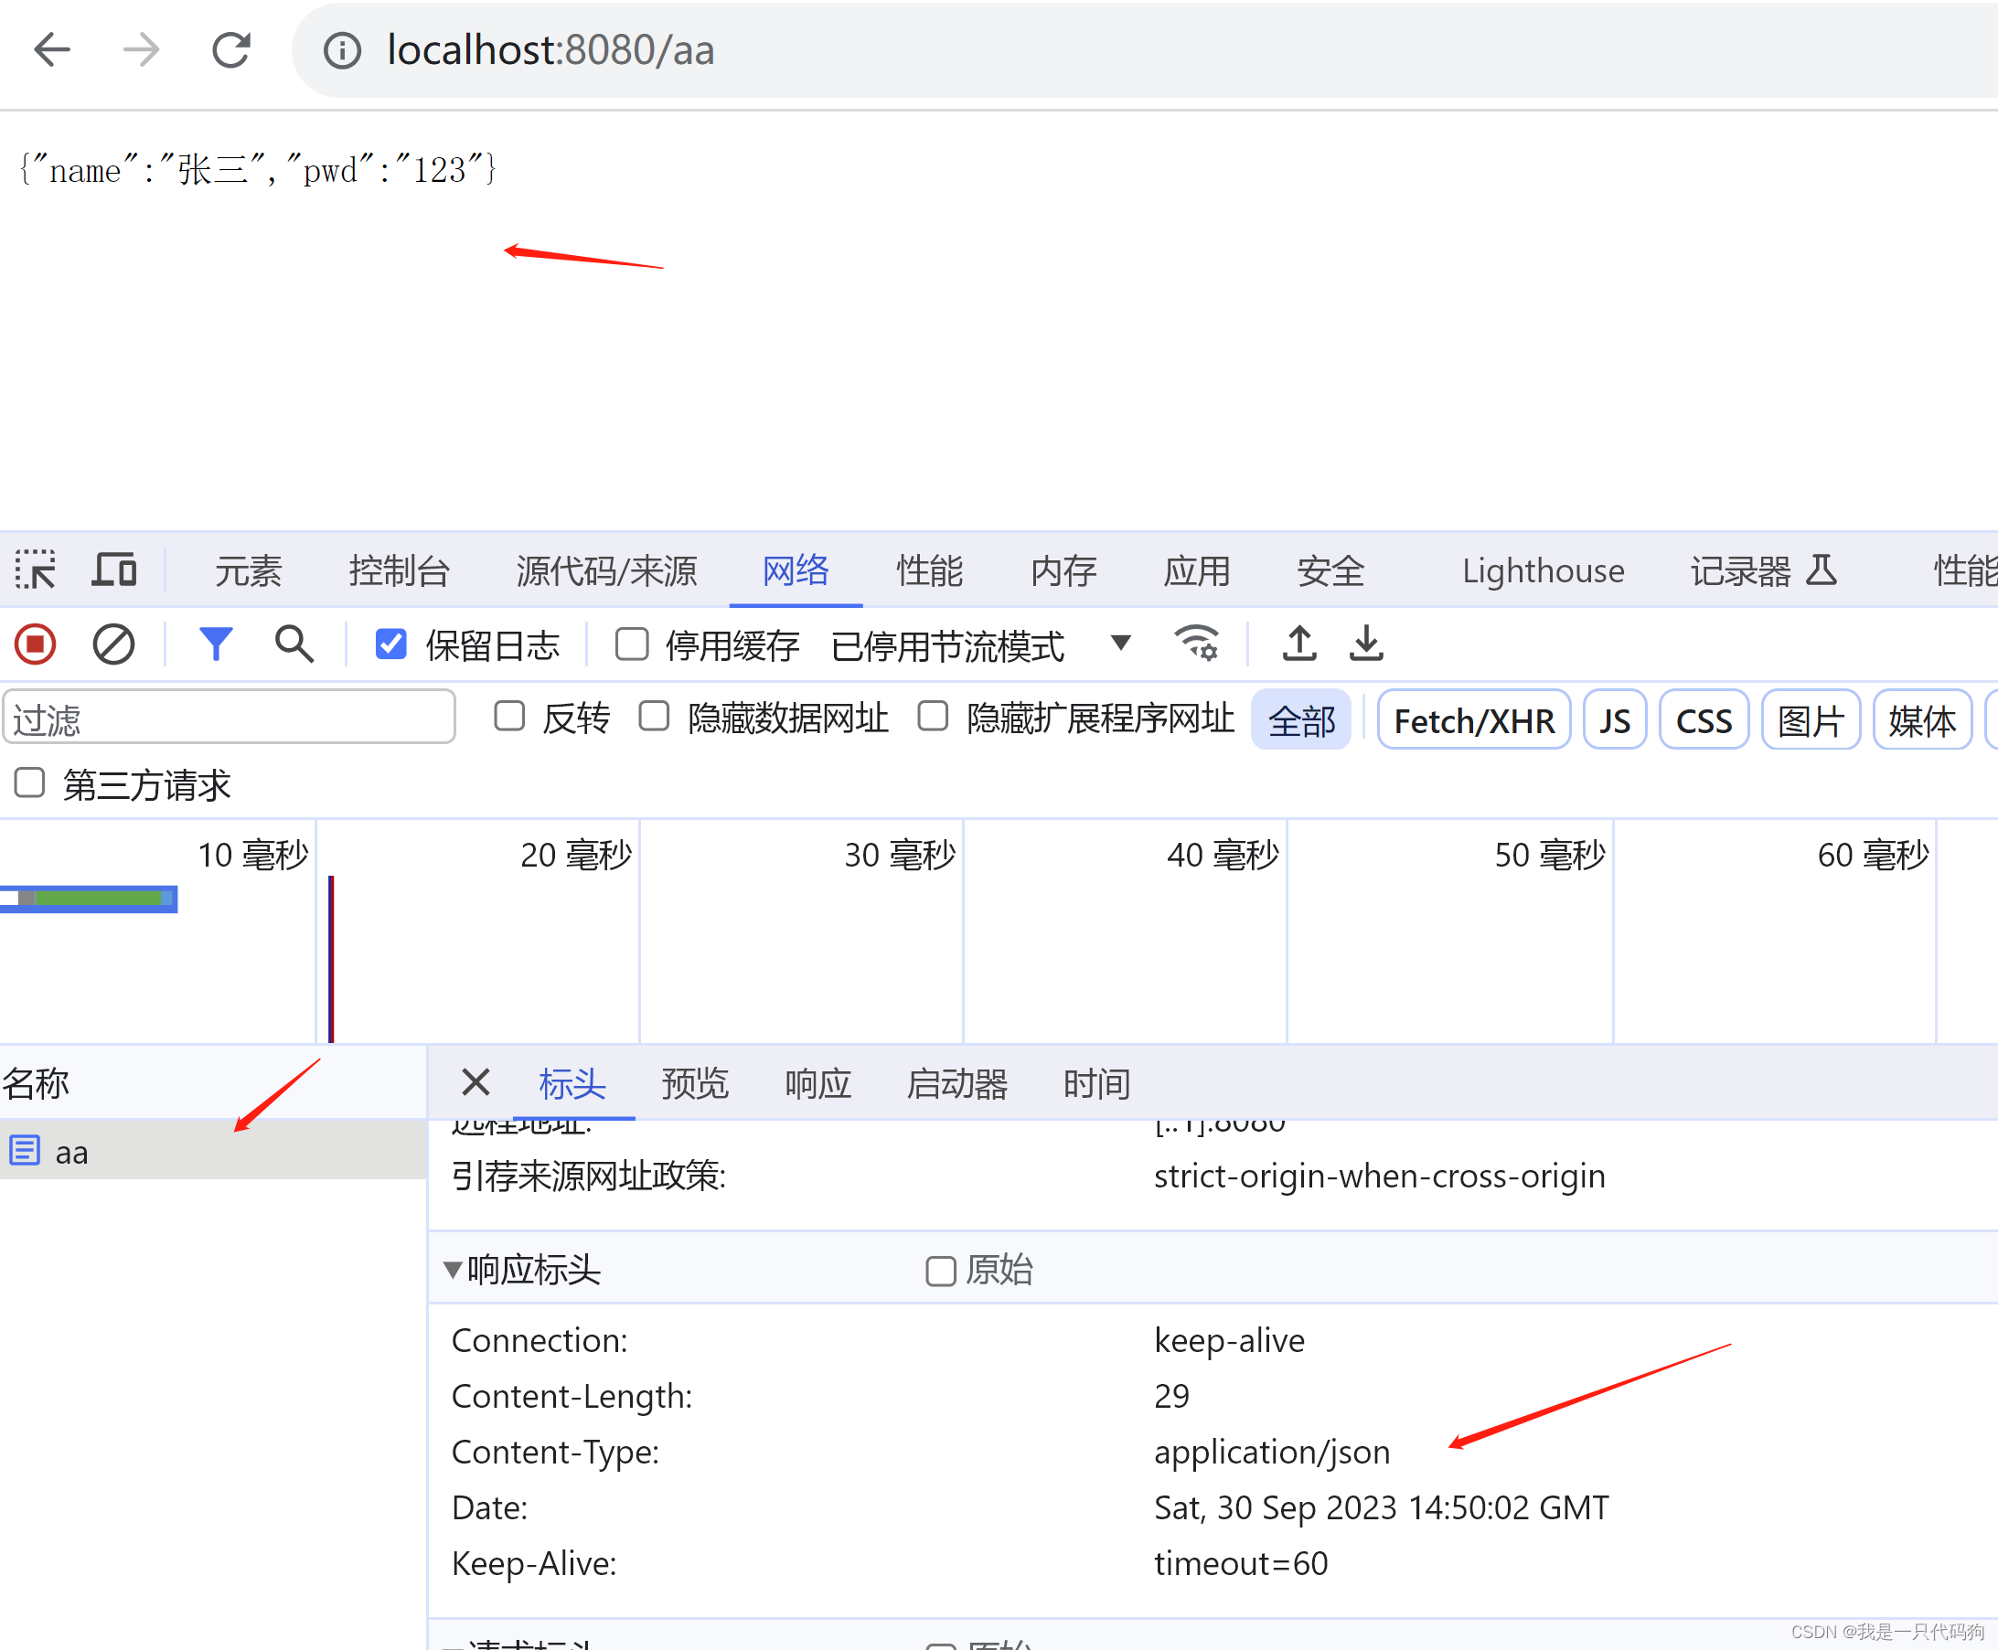Export HAR file with the download icon
The height and width of the screenshot is (1650, 1998).
tap(1366, 644)
